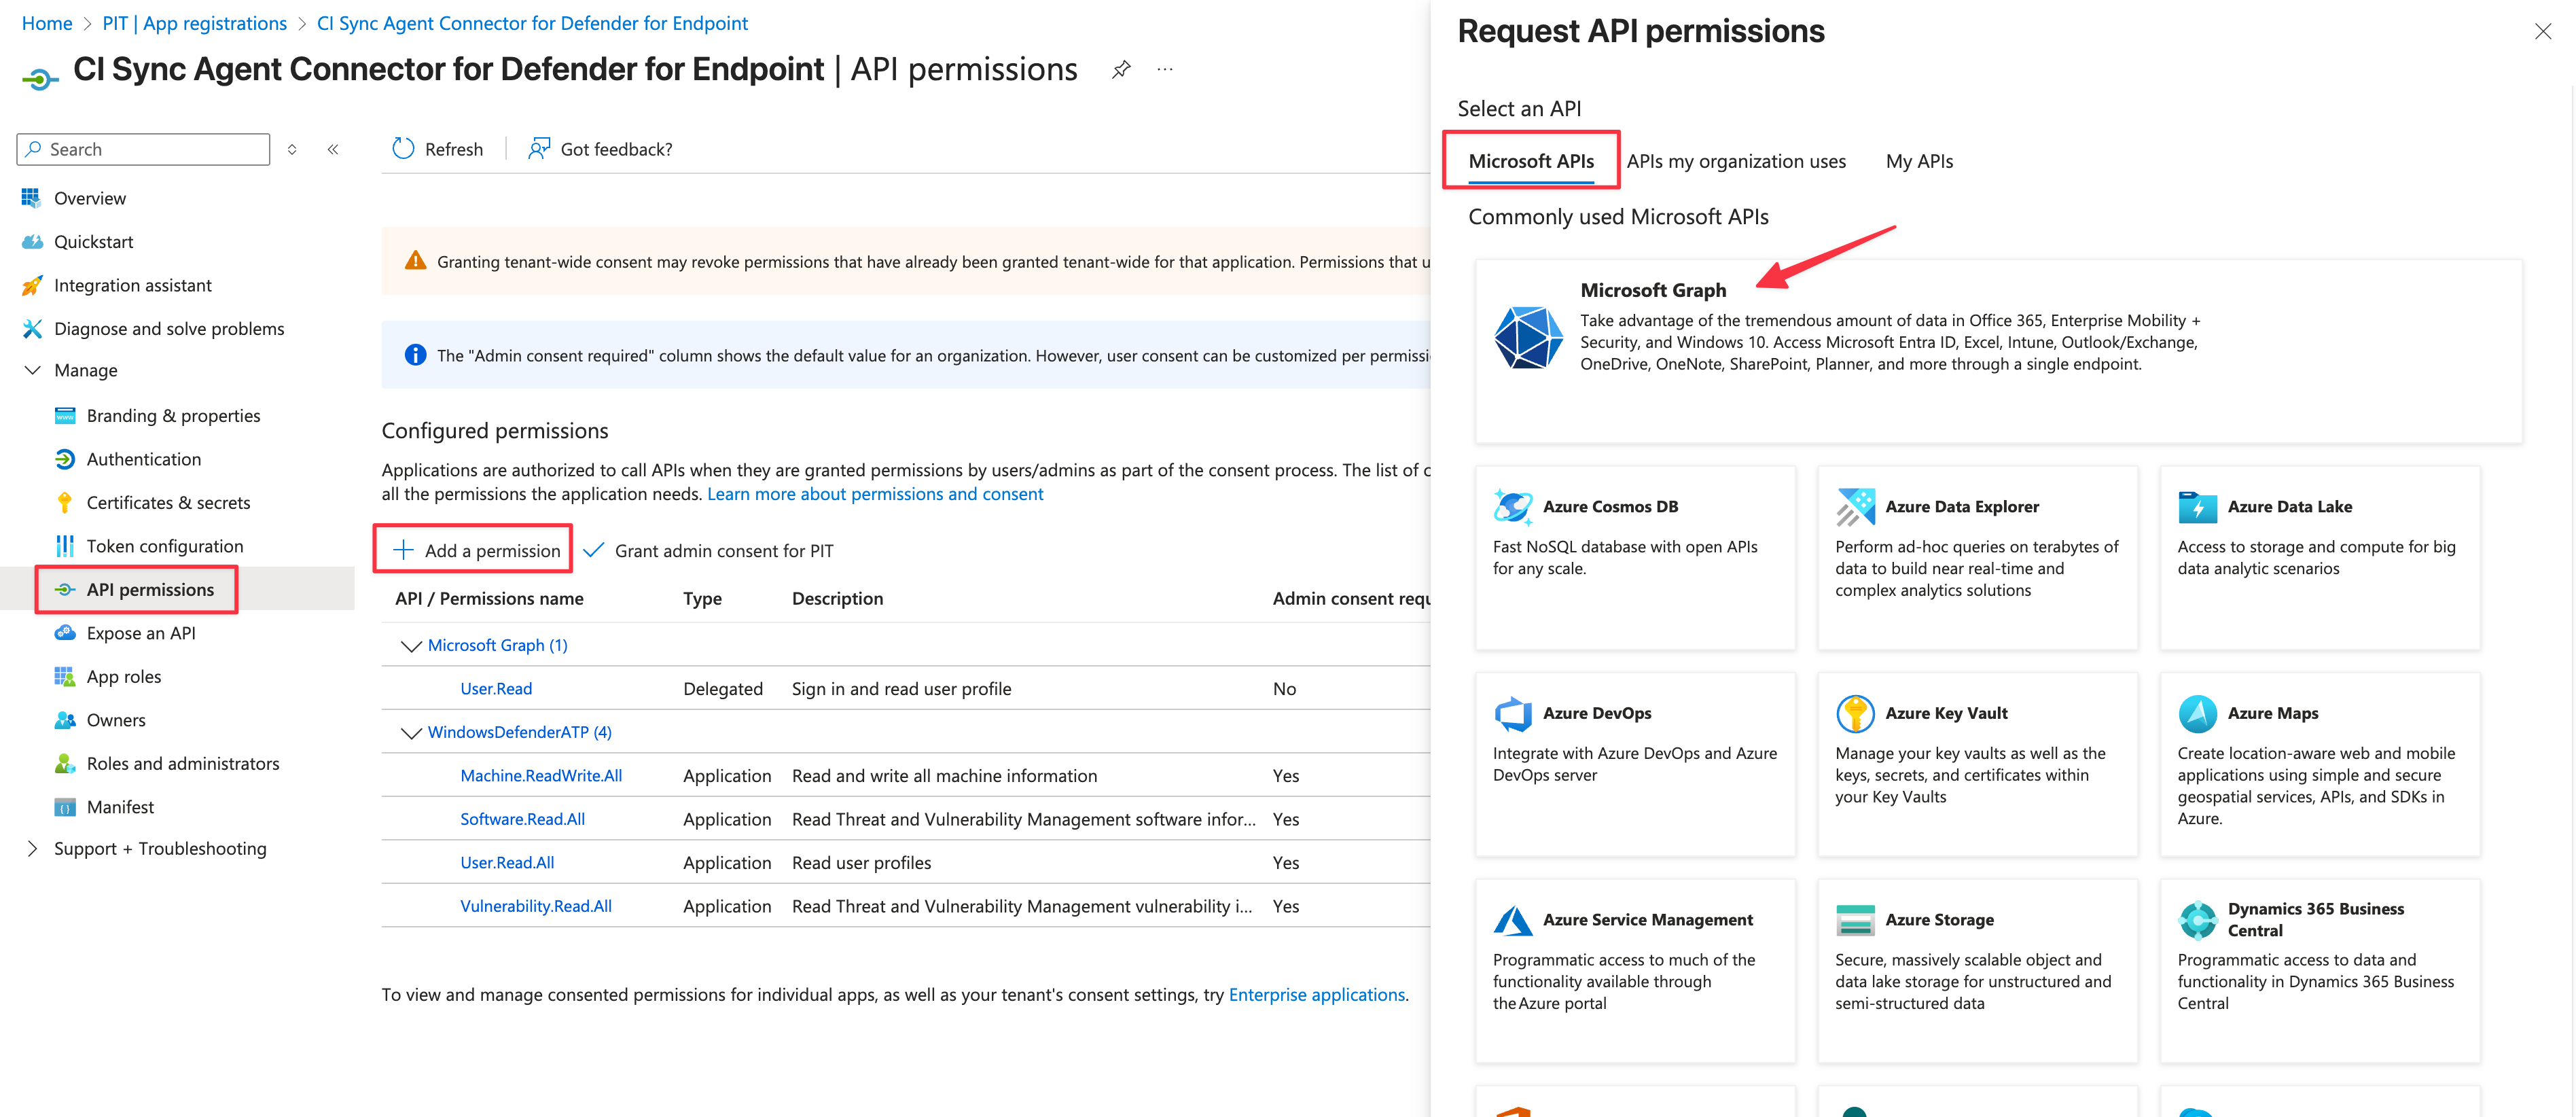Click the Azure Cosmos DB icon
The image size is (2576, 1117).
click(1512, 507)
